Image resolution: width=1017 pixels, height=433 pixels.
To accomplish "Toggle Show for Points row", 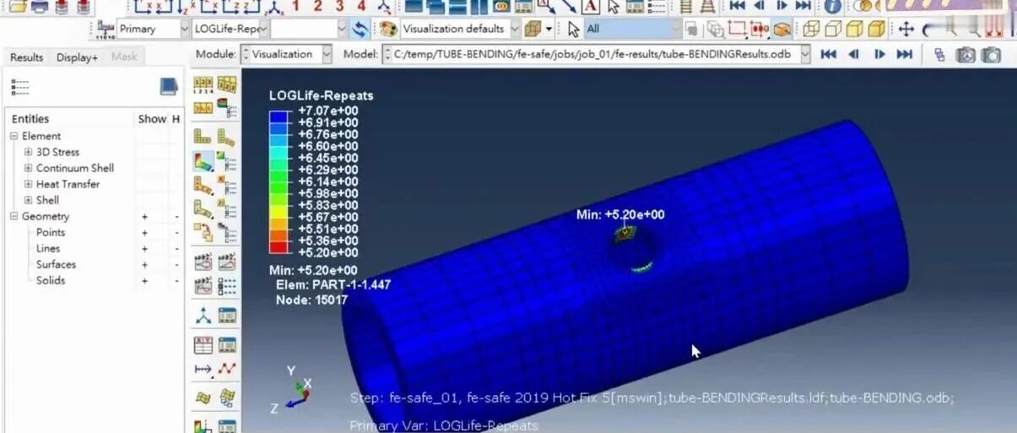I will point(144,232).
